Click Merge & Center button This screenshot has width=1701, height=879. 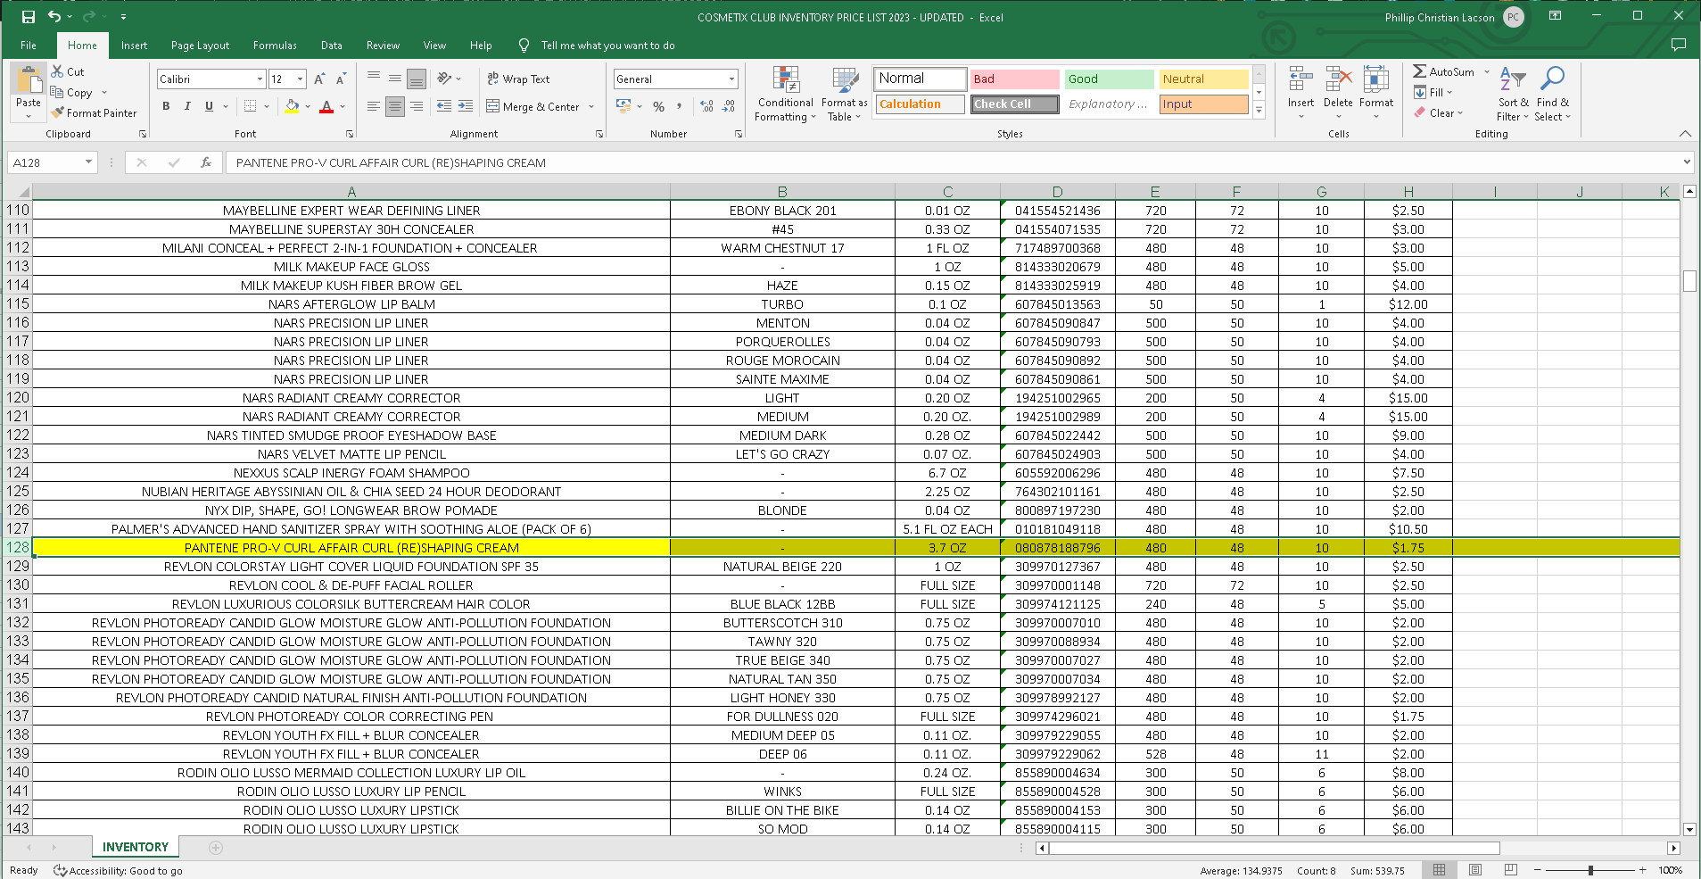pos(533,107)
